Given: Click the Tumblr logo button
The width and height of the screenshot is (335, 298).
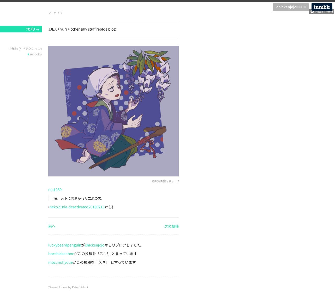Looking at the screenshot, I should (322, 7).
